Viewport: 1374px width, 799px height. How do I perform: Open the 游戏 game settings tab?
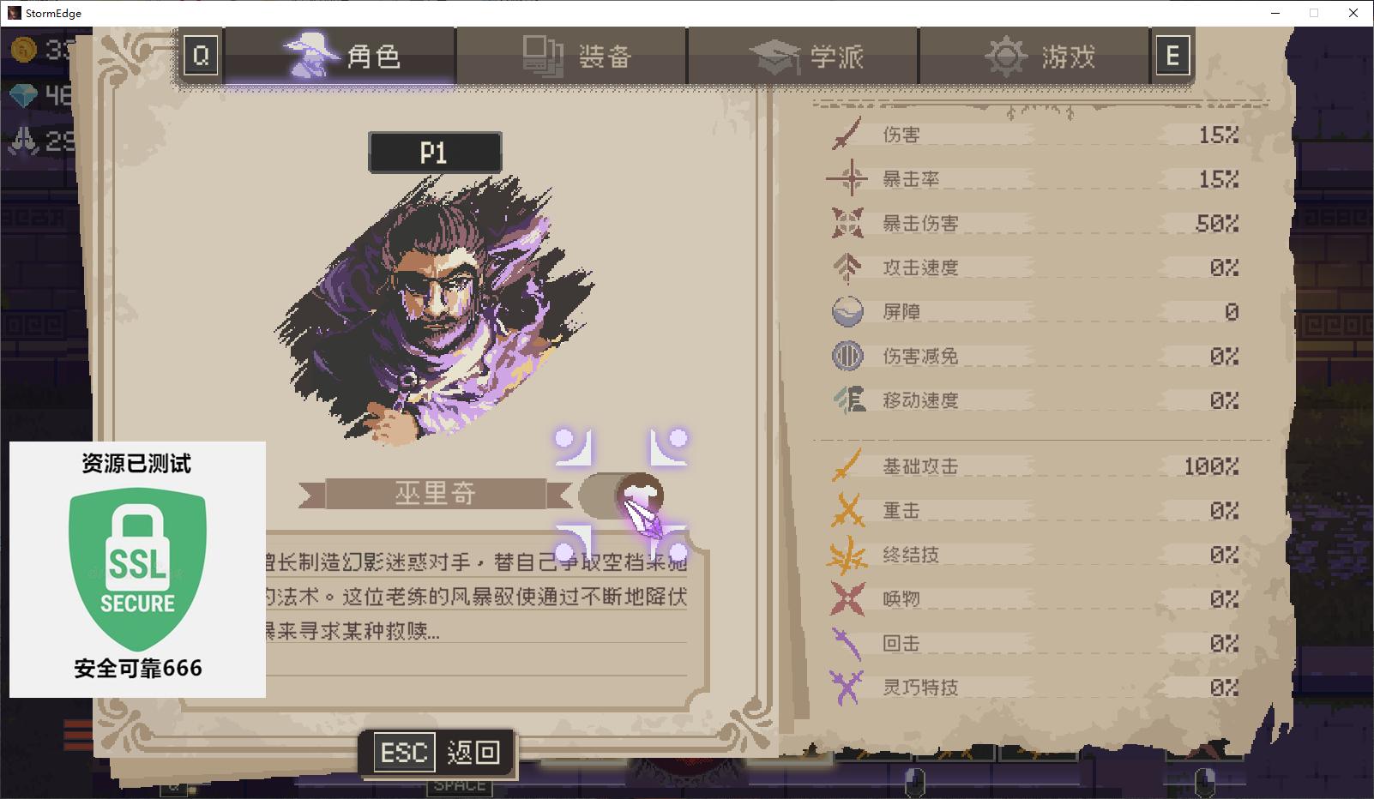pos(1034,57)
